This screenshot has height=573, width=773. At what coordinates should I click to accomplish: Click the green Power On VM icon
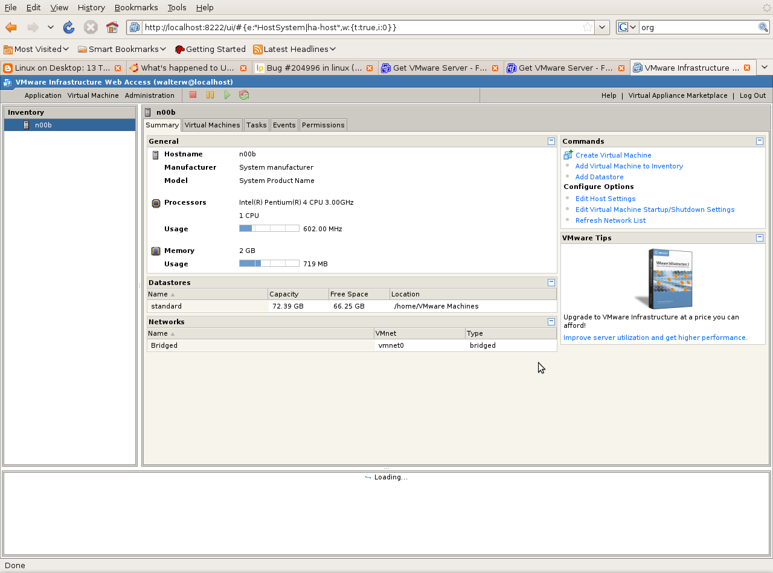pyautogui.click(x=227, y=95)
